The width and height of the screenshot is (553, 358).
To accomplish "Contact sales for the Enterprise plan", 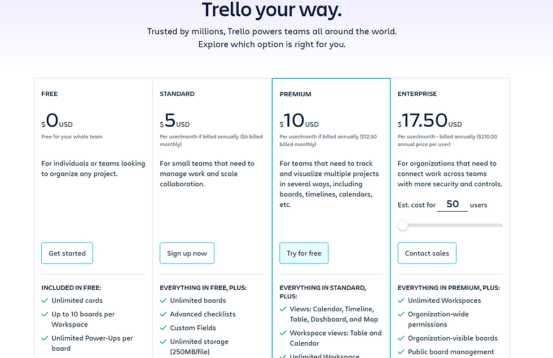I will tap(427, 253).
